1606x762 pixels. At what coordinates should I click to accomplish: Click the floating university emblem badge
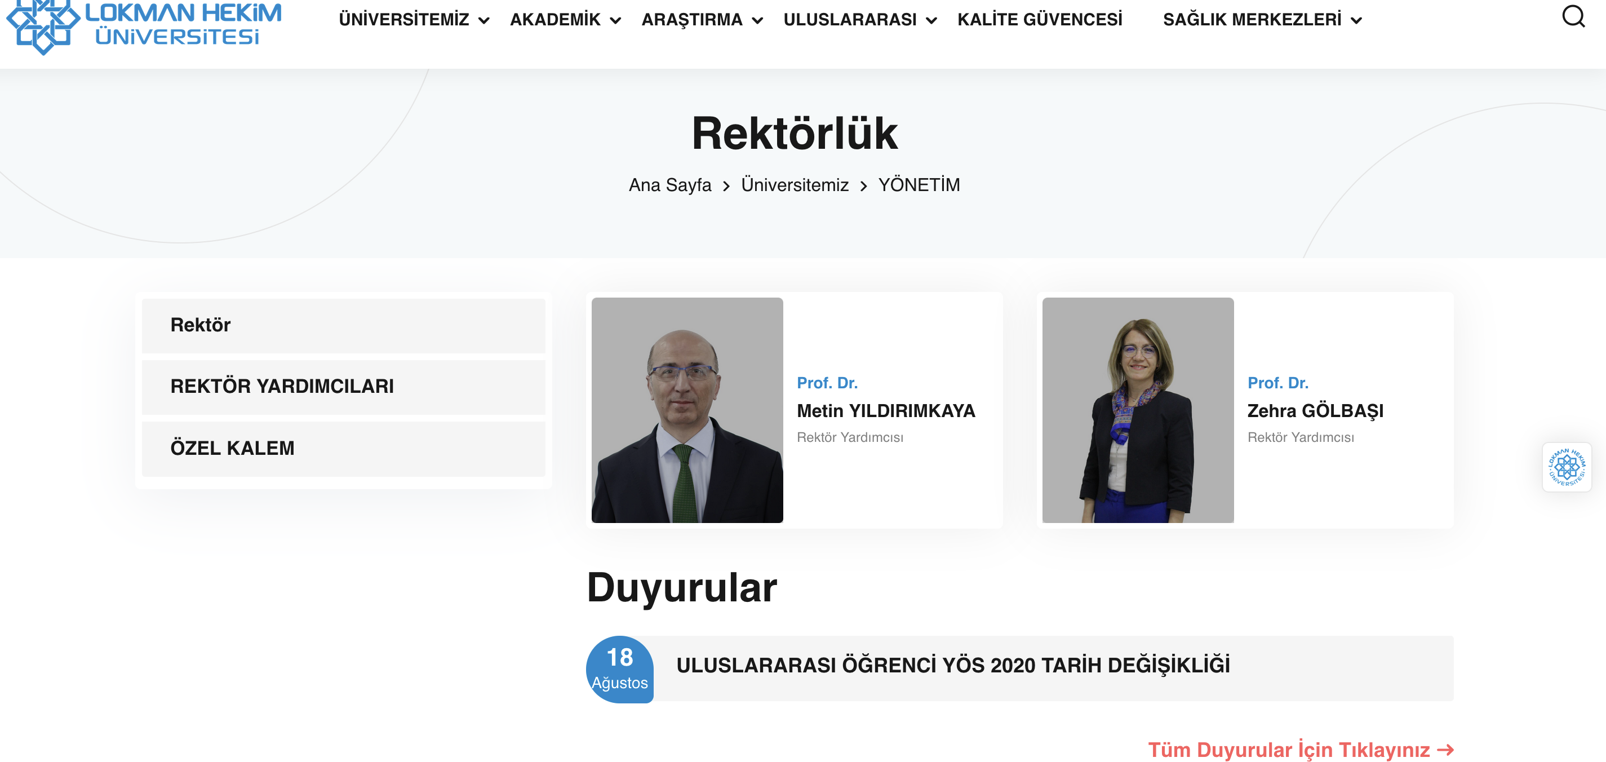pos(1566,467)
